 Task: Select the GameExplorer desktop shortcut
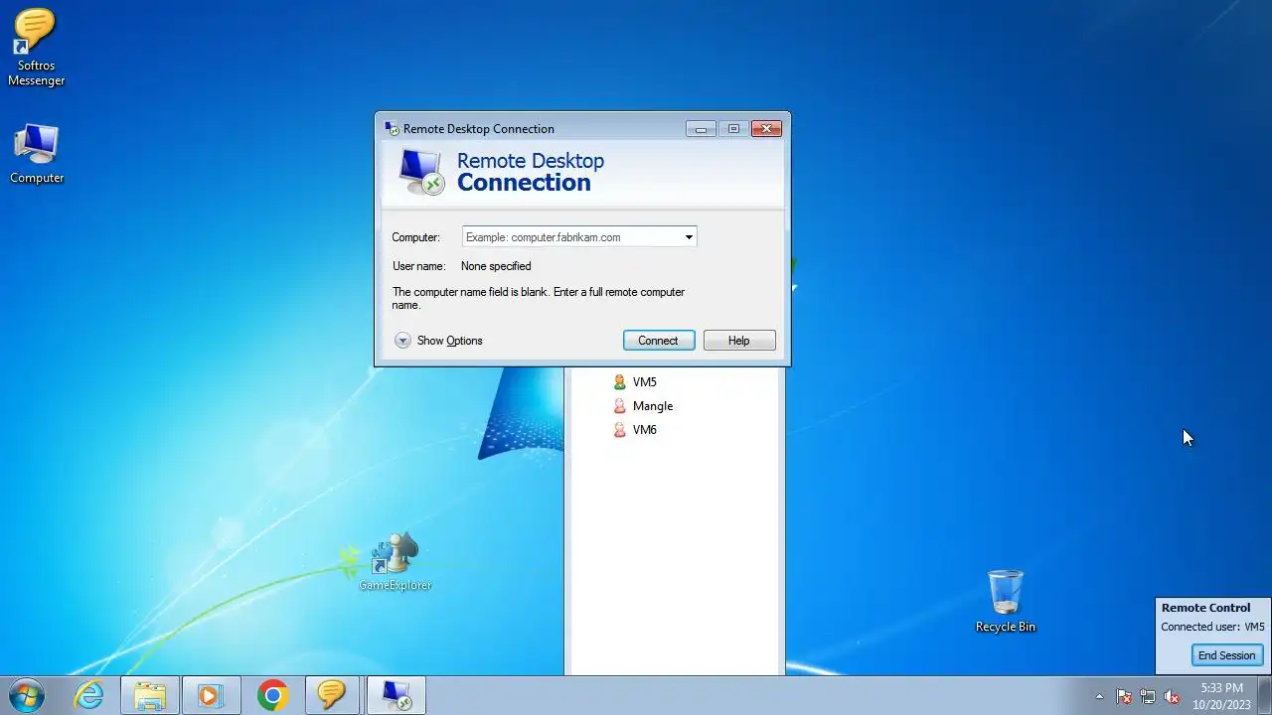pyautogui.click(x=395, y=562)
